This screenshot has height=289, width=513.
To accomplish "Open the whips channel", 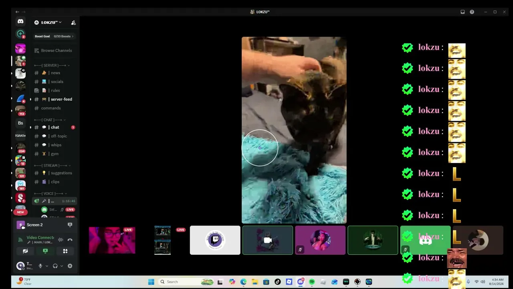I will tap(55, 145).
